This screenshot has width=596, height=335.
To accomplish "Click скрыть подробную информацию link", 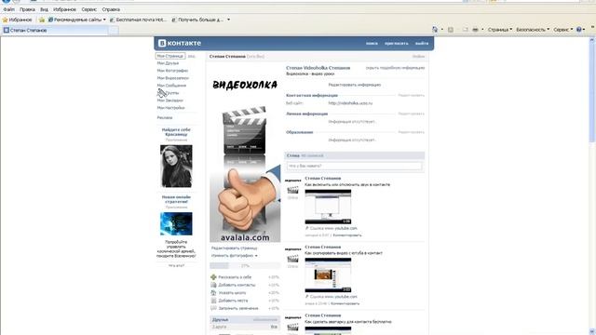I will click(395, 68).
